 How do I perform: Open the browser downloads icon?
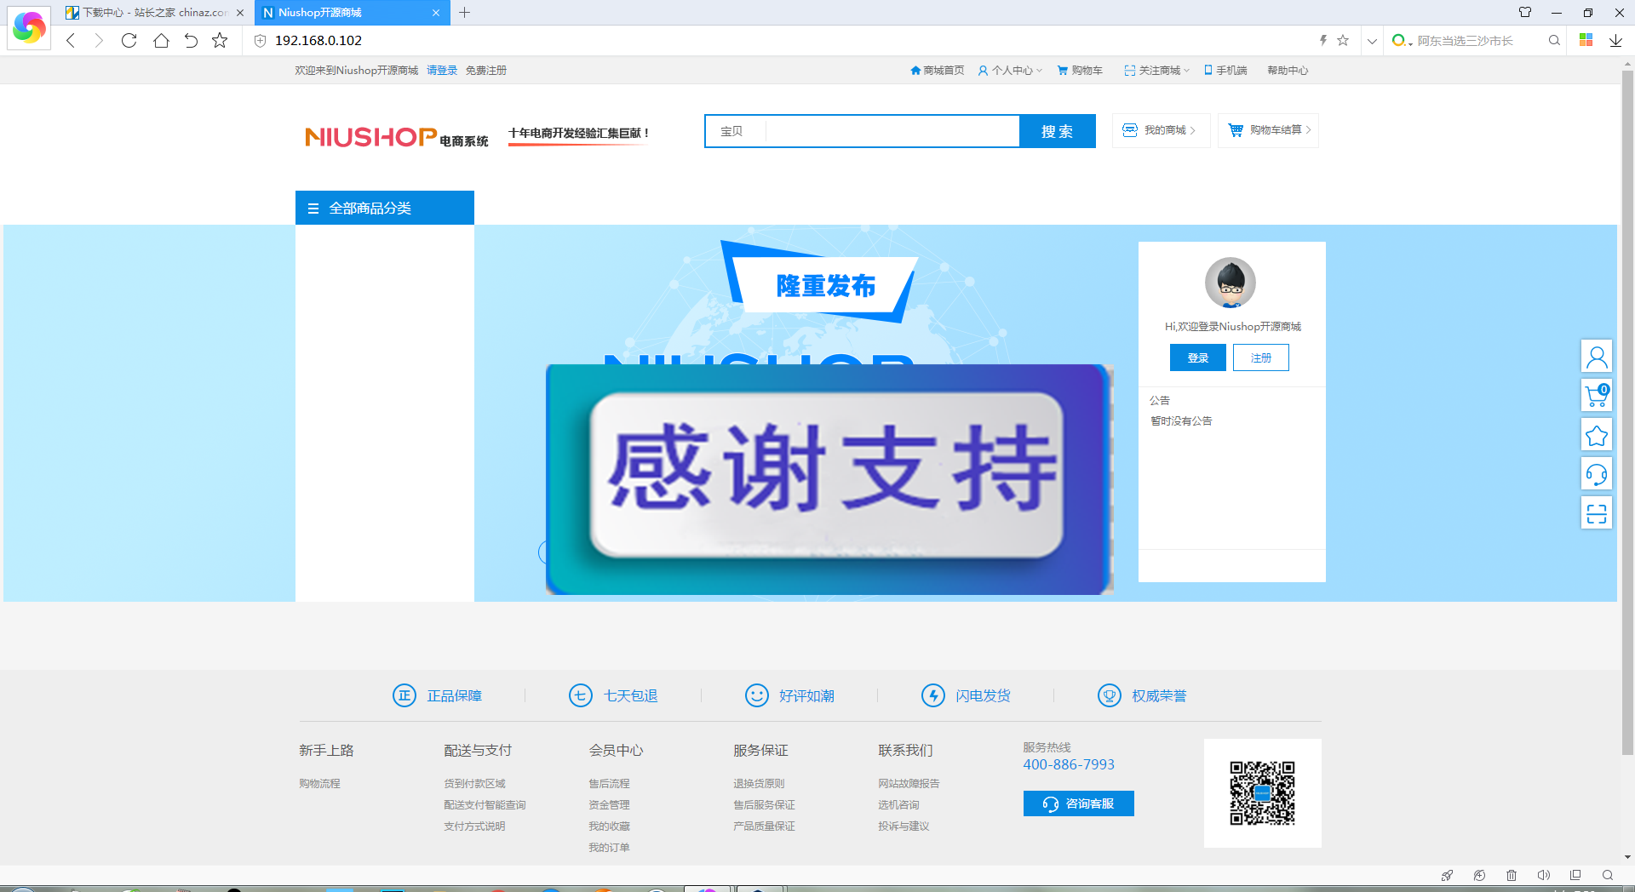(1615, 40)
